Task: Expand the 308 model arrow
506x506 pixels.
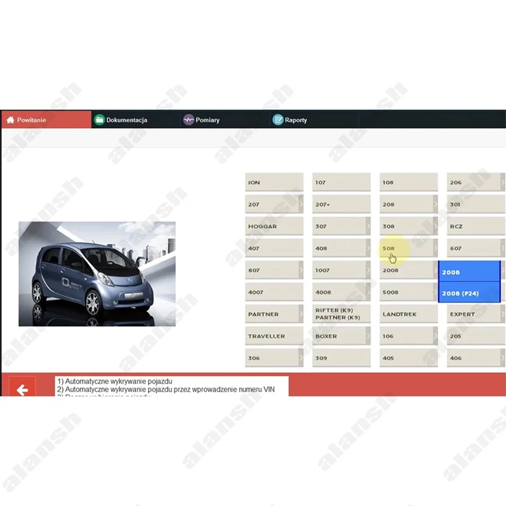Action: tap(435, 226)
